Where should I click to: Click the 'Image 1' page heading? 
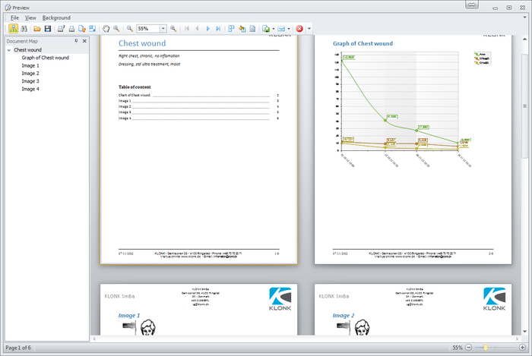point(129,315)
